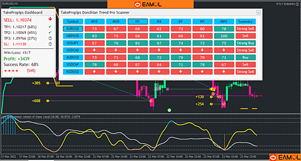Switch to the H1 timeframe header

138,22
